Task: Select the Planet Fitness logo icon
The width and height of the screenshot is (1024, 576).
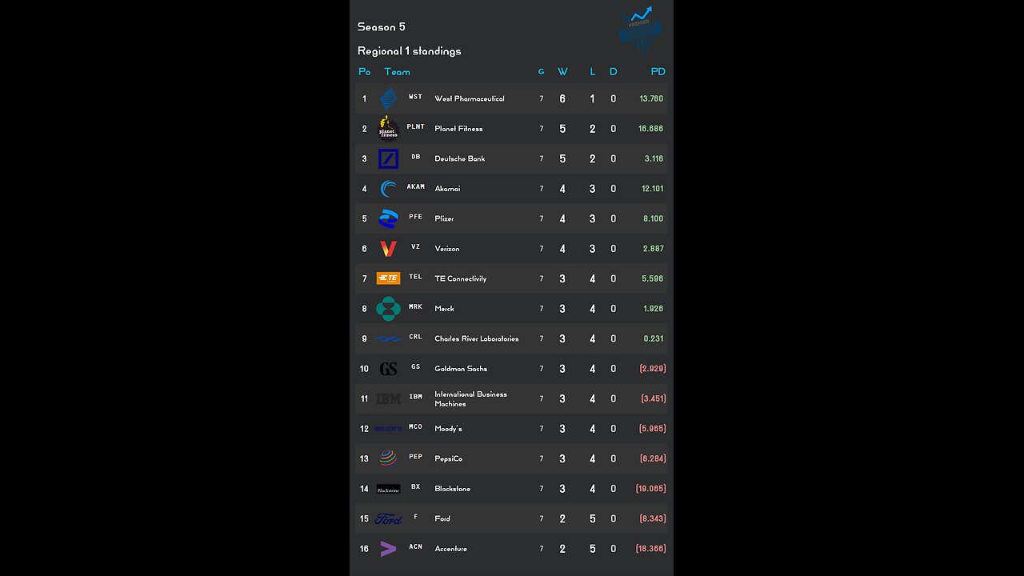Action: pos(388,128)
